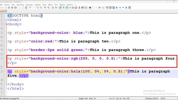Click the greyed Save floppy icon
This screenshot has width=178, height=100.
(3, 7)
